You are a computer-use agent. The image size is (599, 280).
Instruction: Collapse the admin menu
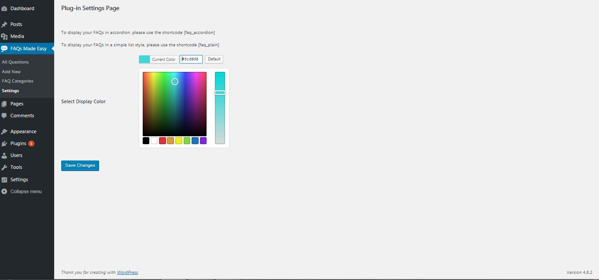tap(27, 191)
